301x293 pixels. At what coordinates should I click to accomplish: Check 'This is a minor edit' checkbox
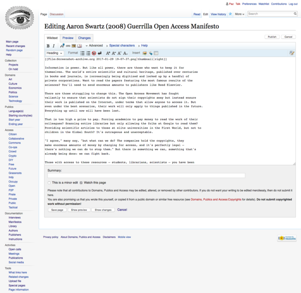coord(49,183)
